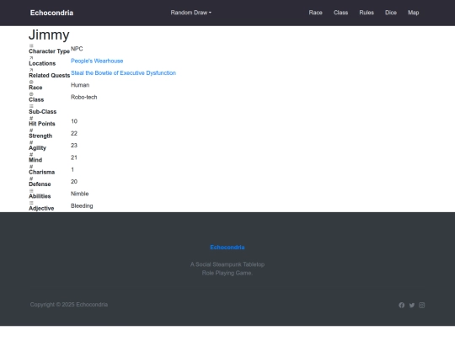Open the Class page in navbar
Screen dimensions: 455x341
340,13
